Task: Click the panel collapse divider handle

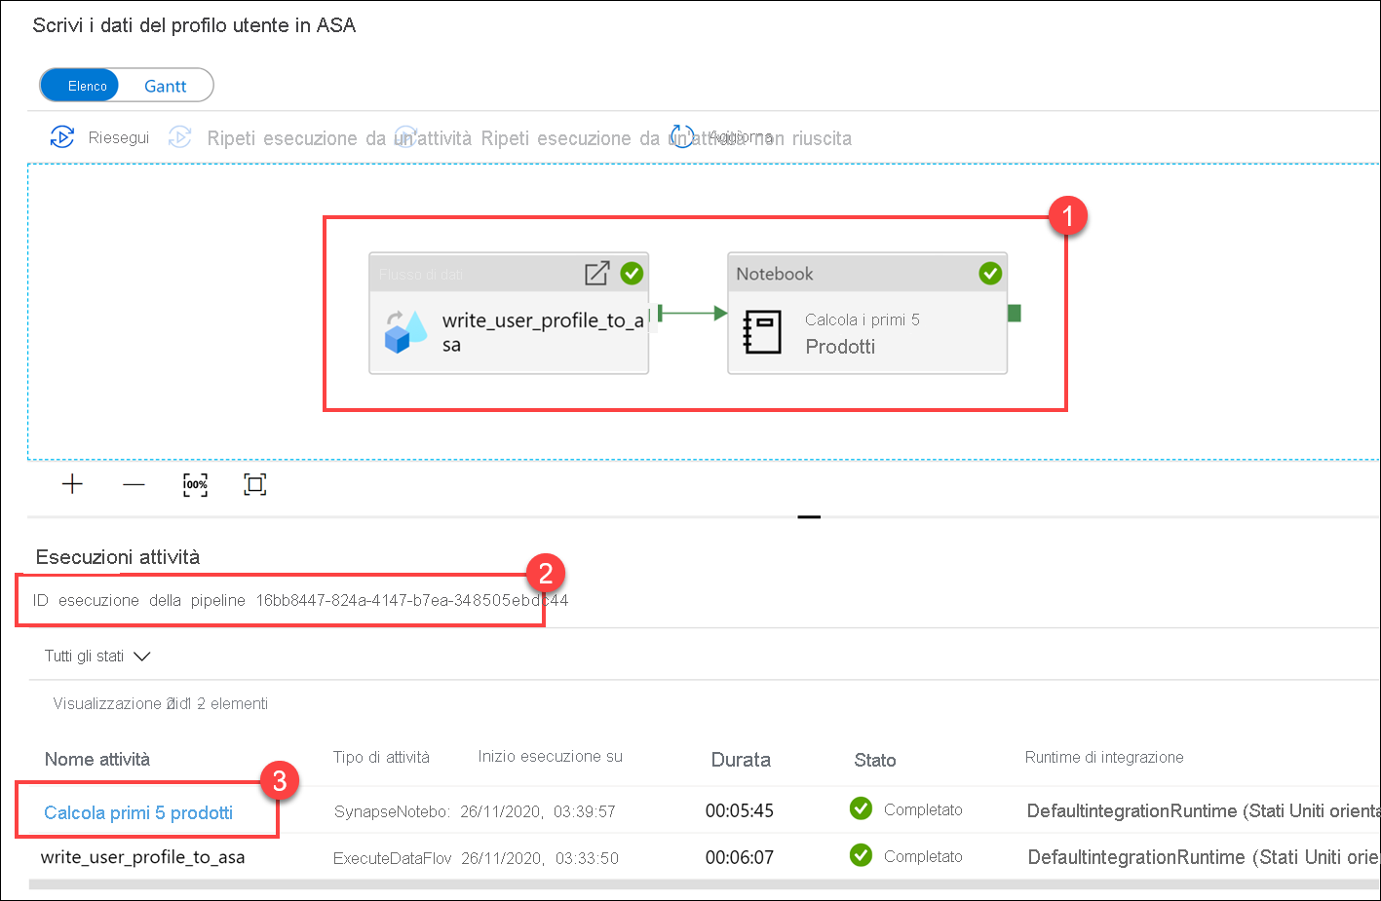Action: pyautogui.click(x=809, y=517)
